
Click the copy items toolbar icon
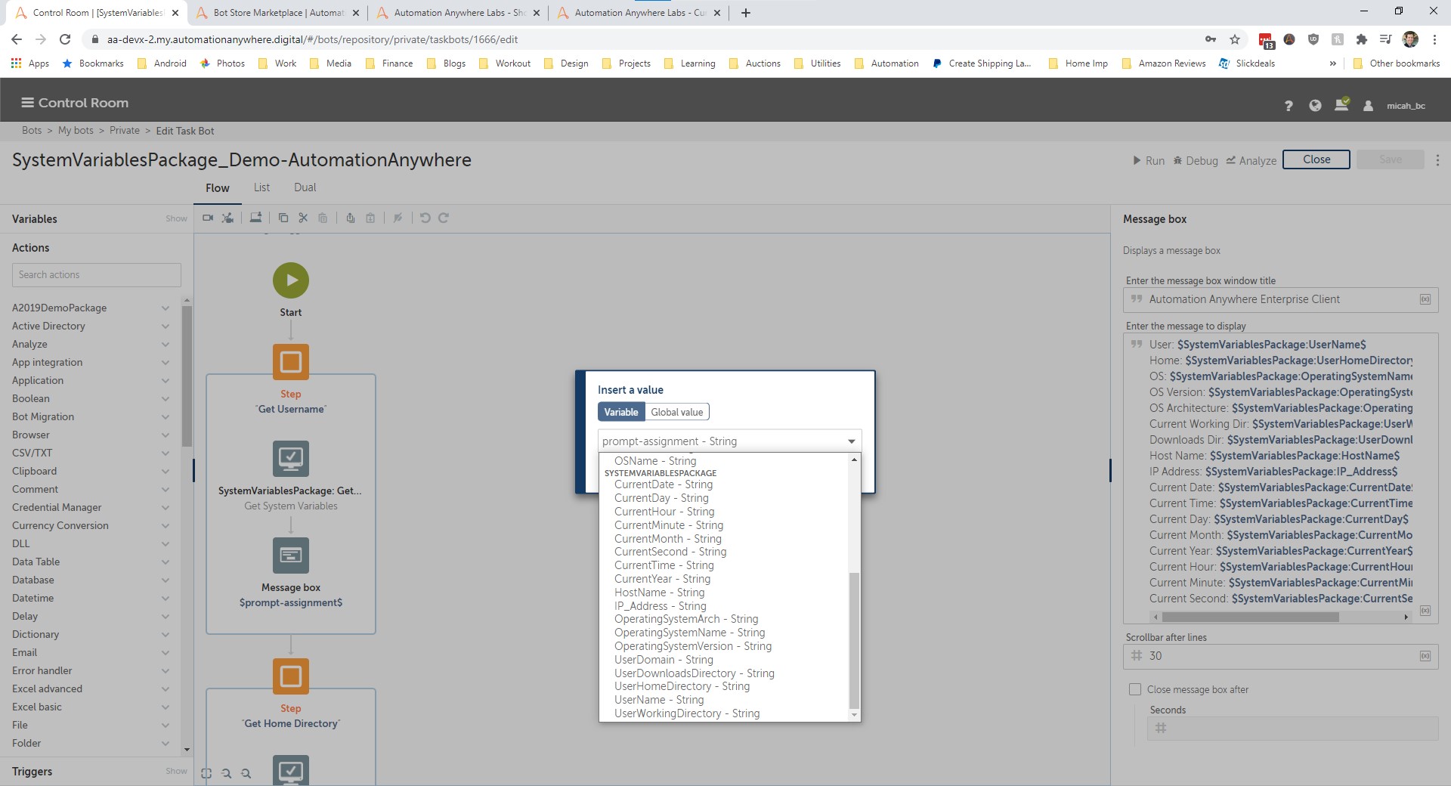click(x=283, y=218)
